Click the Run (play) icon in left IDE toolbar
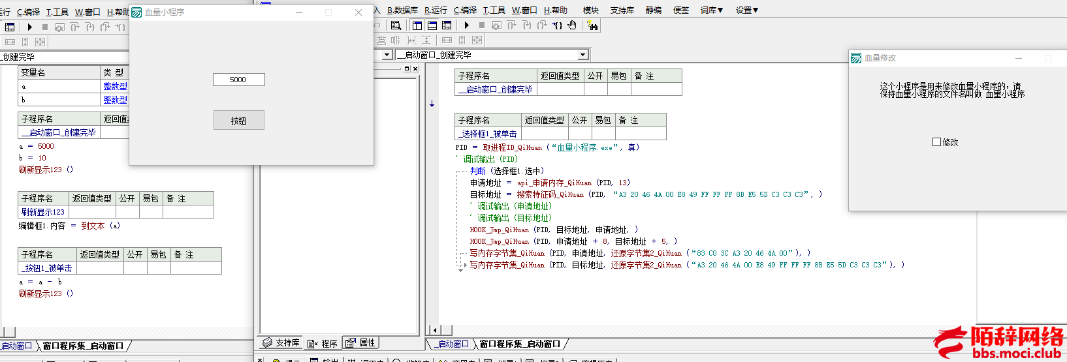Image resolution: width=1067 pixels, height=362 pixels. click(x=29, y=27)
